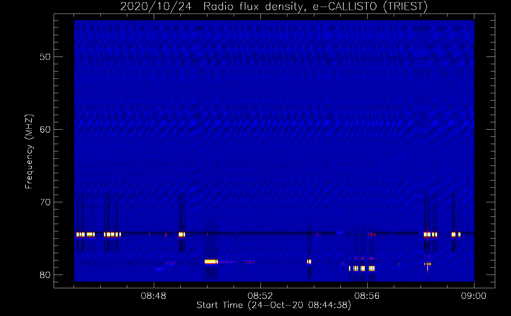Click the 08:56 time tick label

(367, 296)
